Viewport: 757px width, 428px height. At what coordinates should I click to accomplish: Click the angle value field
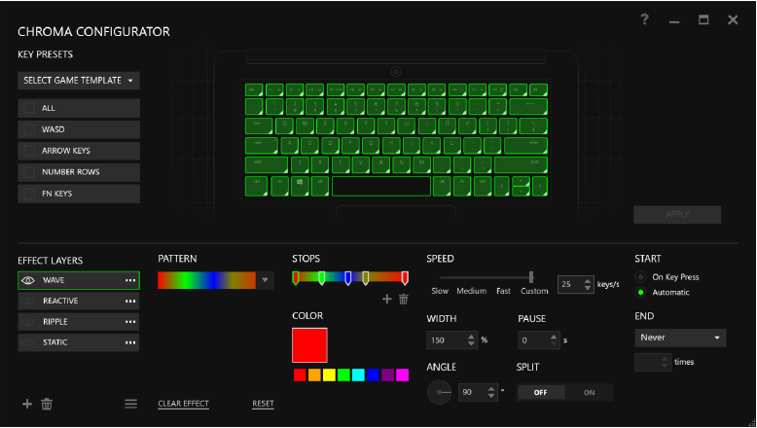click(x=472, y=392)
